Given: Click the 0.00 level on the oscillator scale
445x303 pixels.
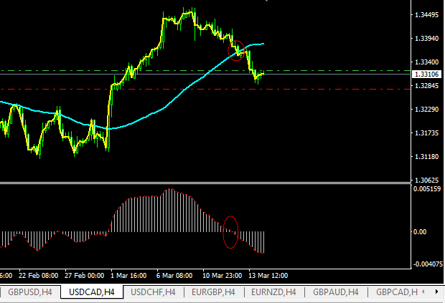Looking at the screenshot, I should click(x=421, y=232).
